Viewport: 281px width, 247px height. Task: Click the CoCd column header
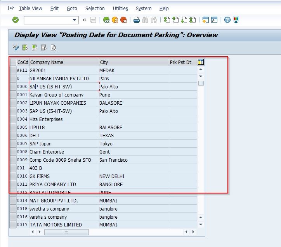pyautogui.click(x=23, y=62)
